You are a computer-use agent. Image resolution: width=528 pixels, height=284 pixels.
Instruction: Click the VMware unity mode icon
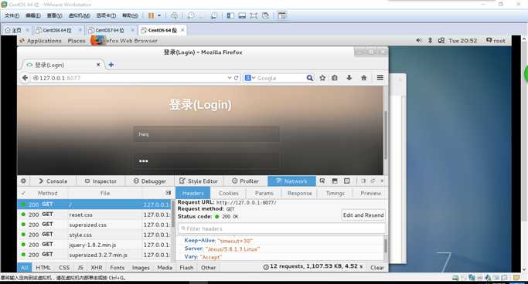(265, 15)
